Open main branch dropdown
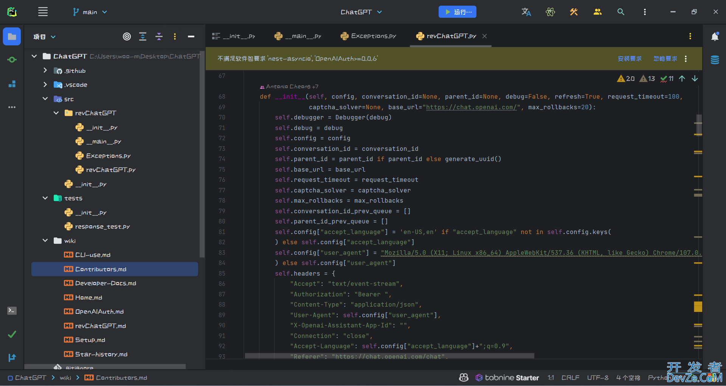This screenshot has height=386, width=726. point(90,12)
